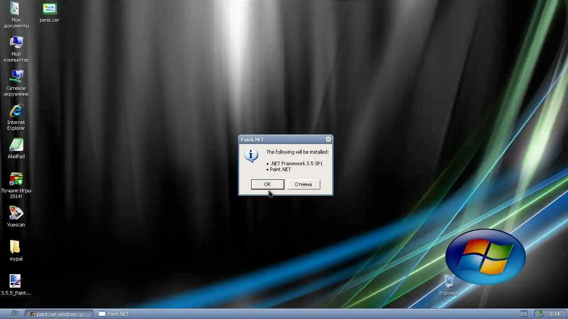Open the clock showing 5:34
568x319 pixels.
[x=554, y=314]
